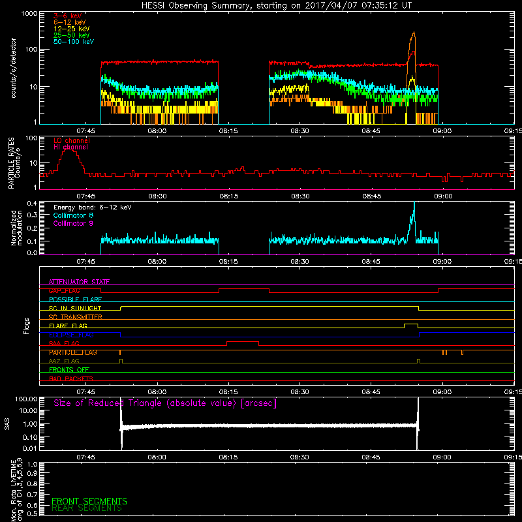522x522 pixels.
Task: Click the raised SAA_FLAG segment near 08:15
Action: (x=243, y=341)
